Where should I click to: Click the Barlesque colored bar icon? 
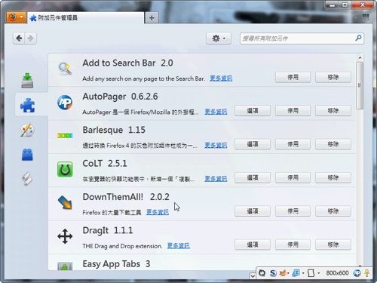(x=65, y=136)
